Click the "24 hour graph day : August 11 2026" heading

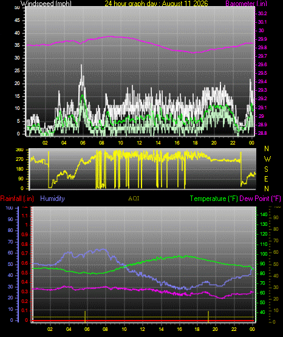click(x=156, y=4)
